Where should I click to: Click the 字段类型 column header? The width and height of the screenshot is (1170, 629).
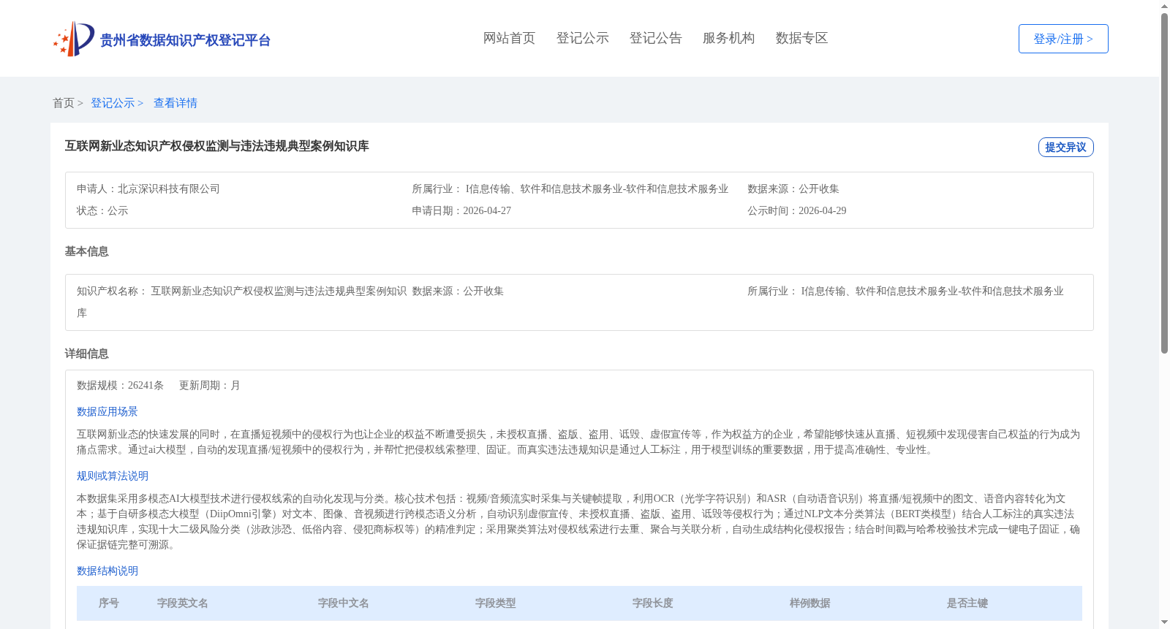coord(496,603)
